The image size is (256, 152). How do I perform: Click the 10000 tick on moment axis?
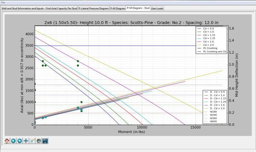point(142,127)
